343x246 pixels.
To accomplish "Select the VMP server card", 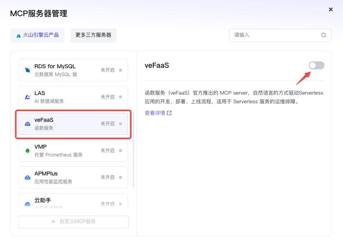I will pos(73,151).
